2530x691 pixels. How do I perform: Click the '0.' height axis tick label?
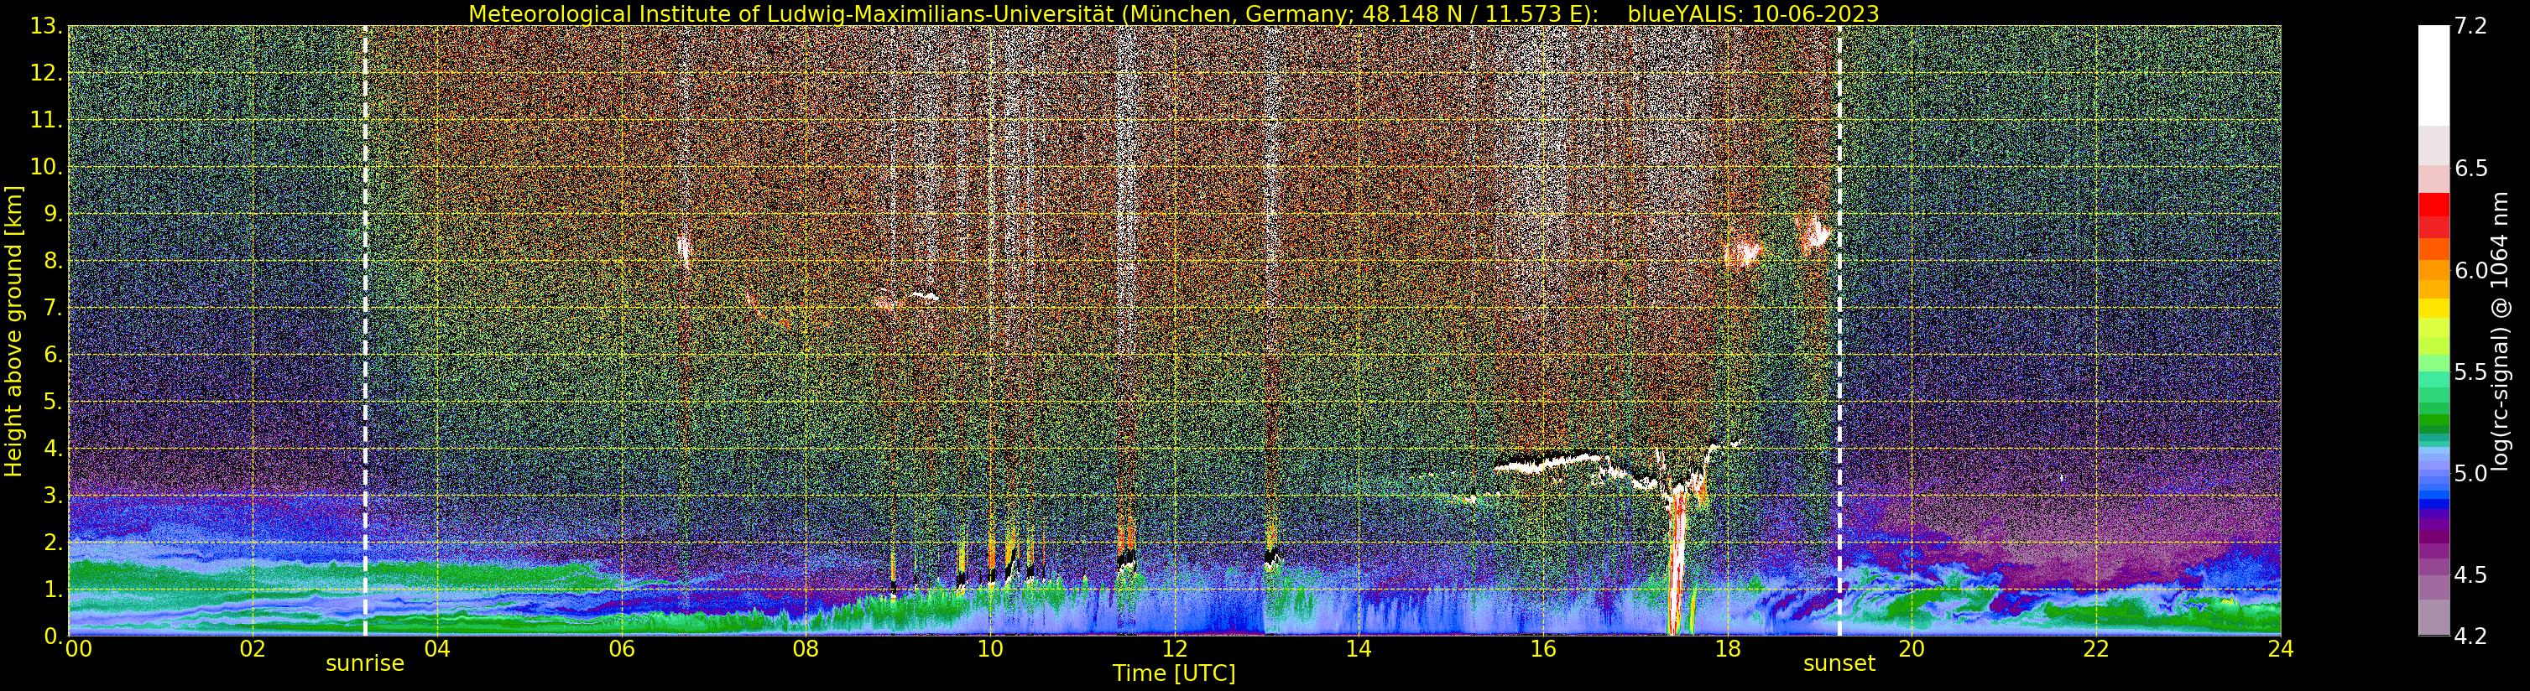[53, 636]
